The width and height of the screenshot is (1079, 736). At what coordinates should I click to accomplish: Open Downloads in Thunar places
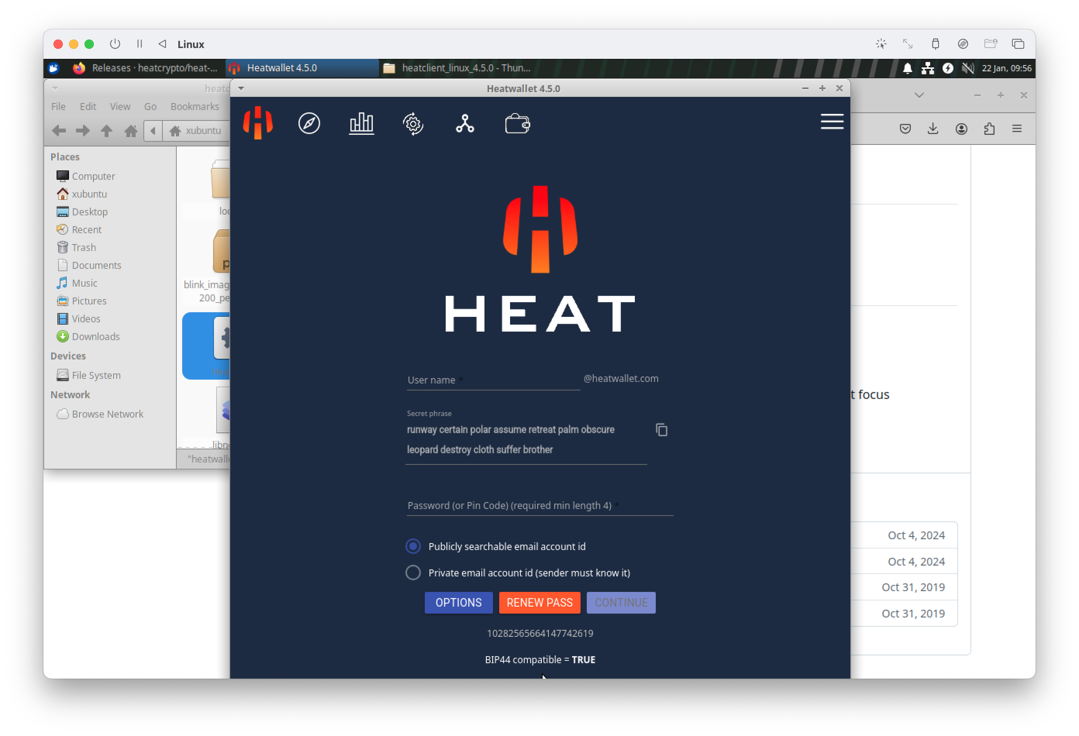(x=88, y=336)
